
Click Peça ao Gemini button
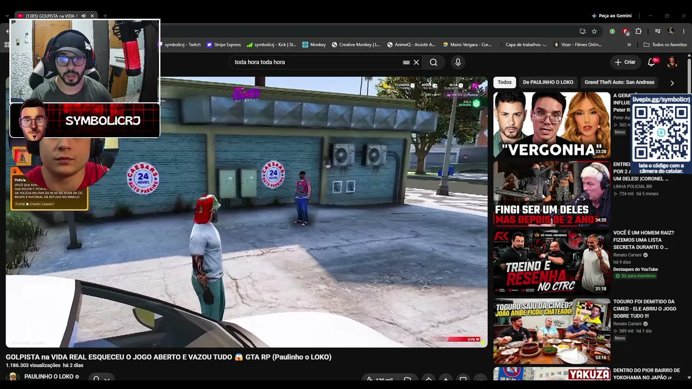[x=611, y=16]
